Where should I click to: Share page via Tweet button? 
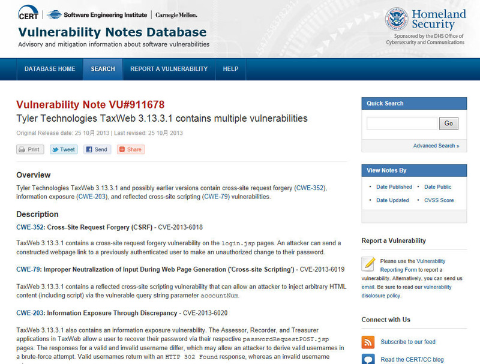(x=63, y=149)
